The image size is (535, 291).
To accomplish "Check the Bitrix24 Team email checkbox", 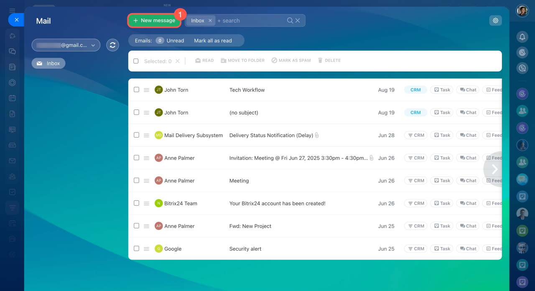I will coord(136,203).
